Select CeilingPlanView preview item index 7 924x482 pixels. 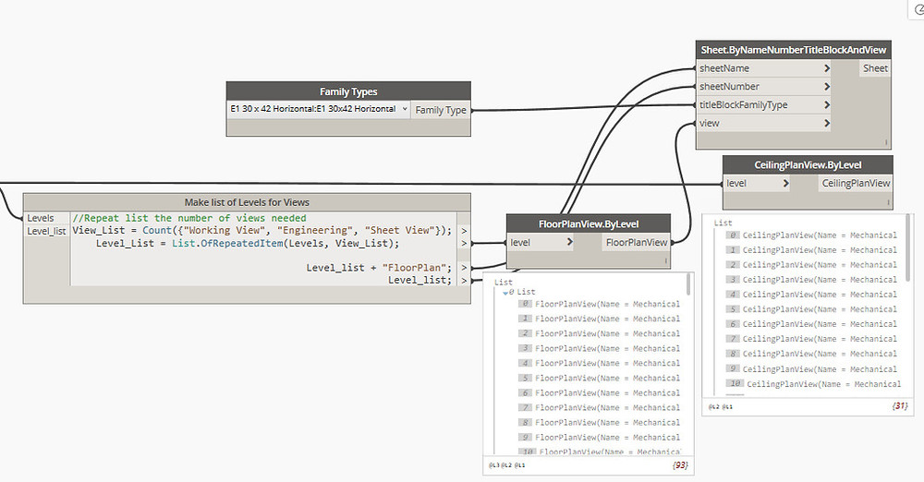click(x=811, y=339)
